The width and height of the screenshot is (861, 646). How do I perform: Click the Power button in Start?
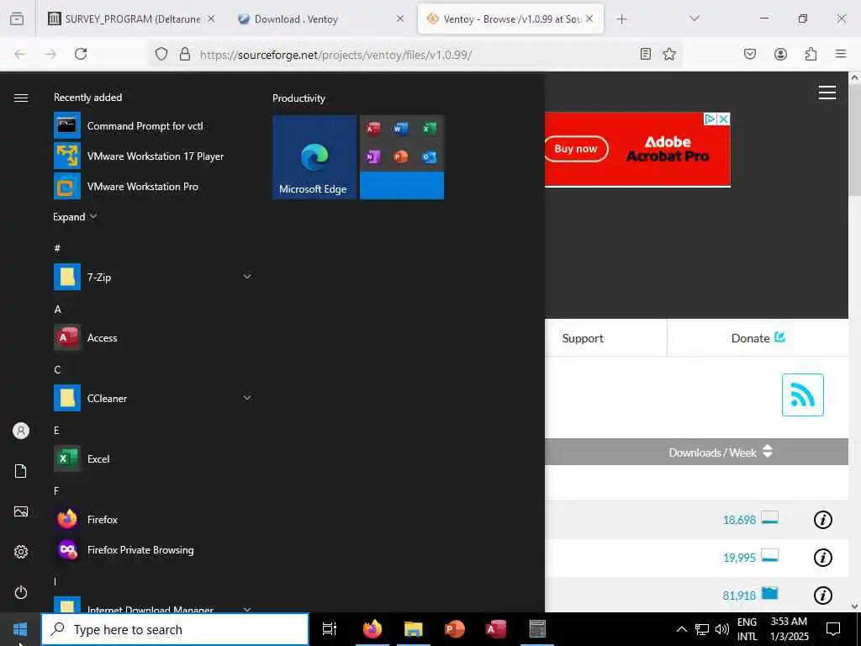(21, 592)
